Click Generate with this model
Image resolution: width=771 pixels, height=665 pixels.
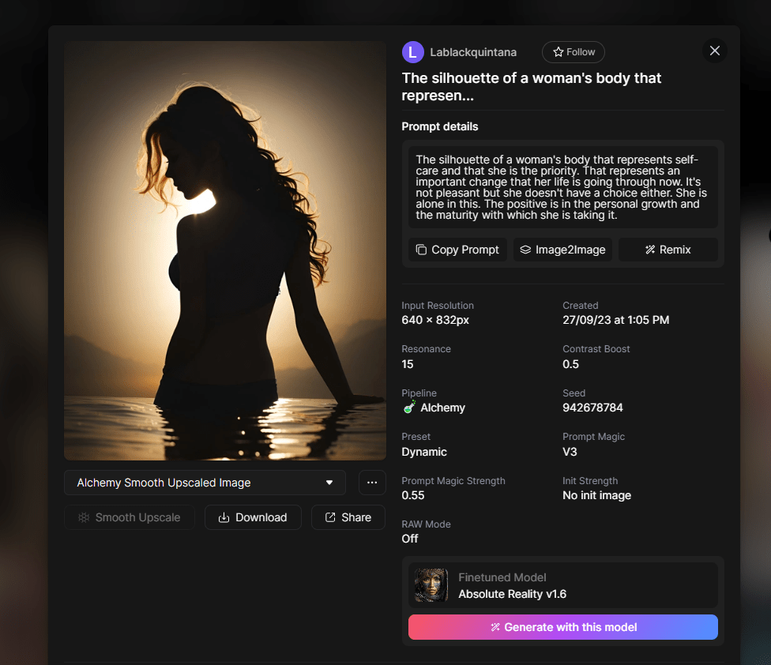coord(562,627)
